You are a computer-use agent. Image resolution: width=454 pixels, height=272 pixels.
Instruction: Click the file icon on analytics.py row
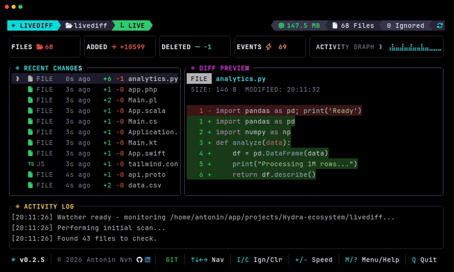(30, 78)
